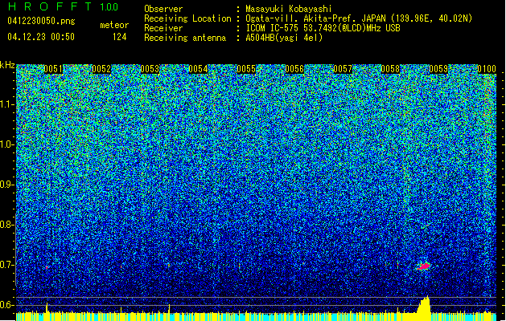The image size is (506, 321).
Task: Click the Observer field label
Action: [x=163, y=9]
